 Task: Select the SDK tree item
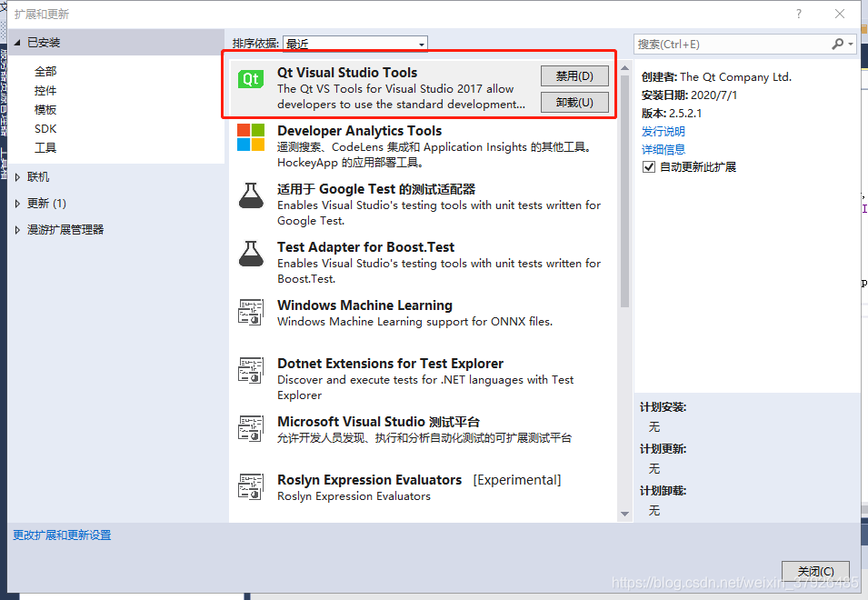point(45,128)
